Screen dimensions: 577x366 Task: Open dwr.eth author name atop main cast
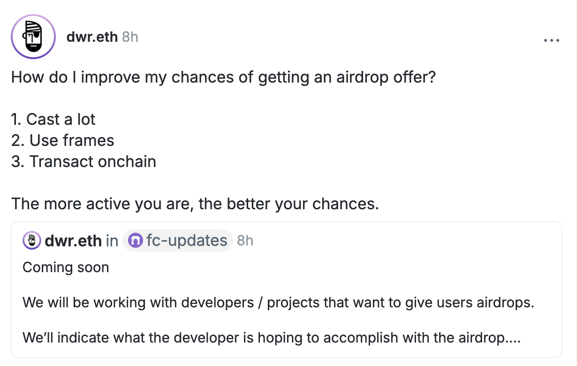click(x=92, y=37)
